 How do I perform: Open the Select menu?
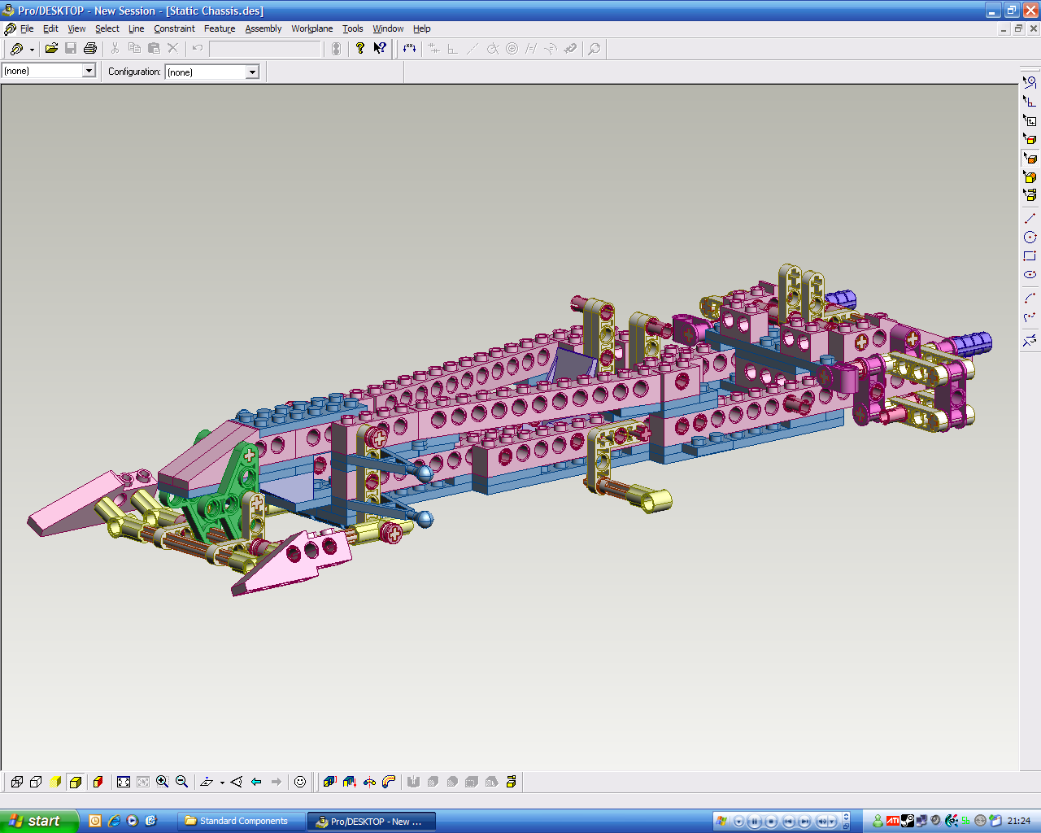tap(107, 28)
